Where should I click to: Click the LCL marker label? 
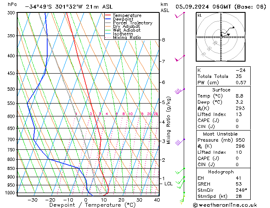[x=168, y=184]
